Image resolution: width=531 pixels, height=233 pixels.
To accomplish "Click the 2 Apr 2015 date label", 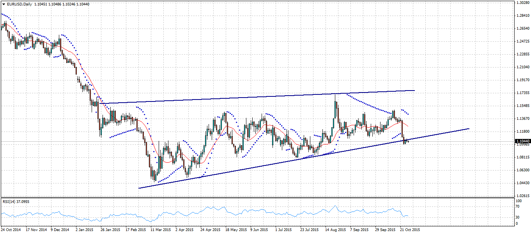I will [185, 229].
